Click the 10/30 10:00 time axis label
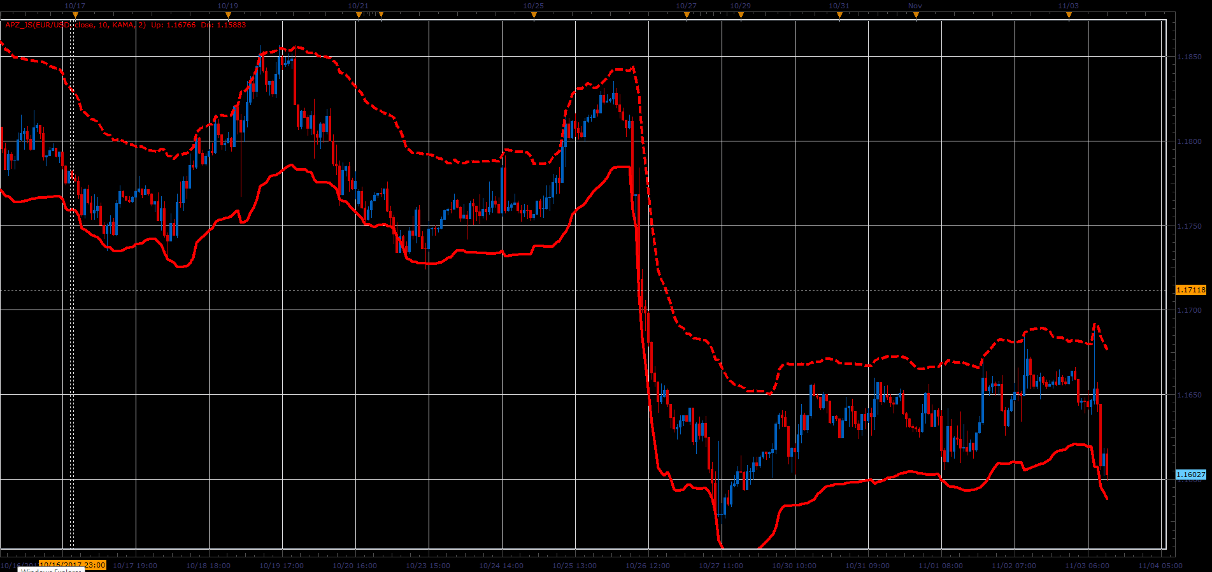 tap(794, 566)
